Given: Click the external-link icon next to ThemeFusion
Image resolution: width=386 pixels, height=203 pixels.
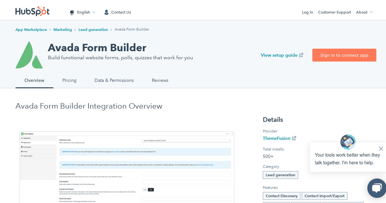Looking at the screenshot, I should pyautogui.click(x=294, y=138).
